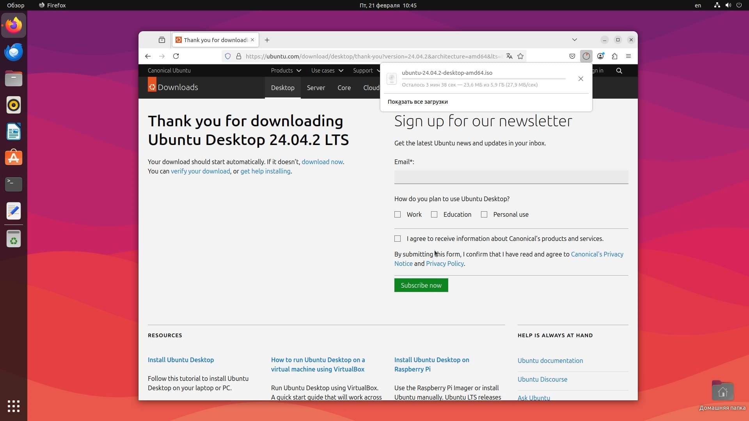749x421 pixels.
Task: Open Text Editor from the dock
Action: click(x=14, y=211)
